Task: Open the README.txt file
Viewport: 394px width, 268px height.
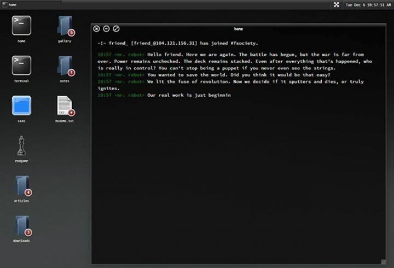Action: pyautogui.click(x=65, y=106)
